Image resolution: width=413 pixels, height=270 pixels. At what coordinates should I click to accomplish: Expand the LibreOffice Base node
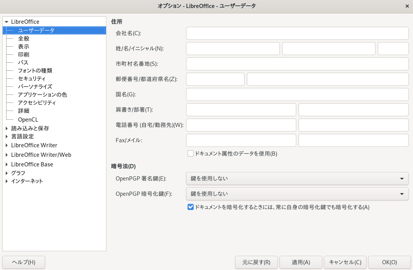coord(7,164)
